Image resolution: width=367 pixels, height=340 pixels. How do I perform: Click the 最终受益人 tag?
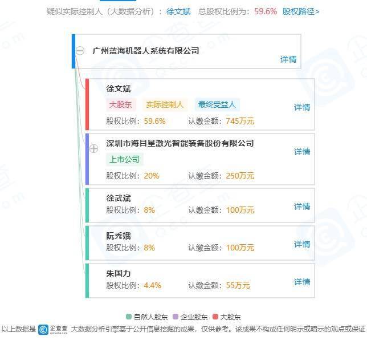(217, 105)
